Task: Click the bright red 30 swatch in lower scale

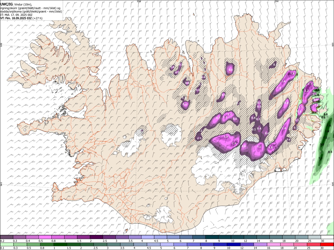Action: pyautogui.click(x=327, y=244)
